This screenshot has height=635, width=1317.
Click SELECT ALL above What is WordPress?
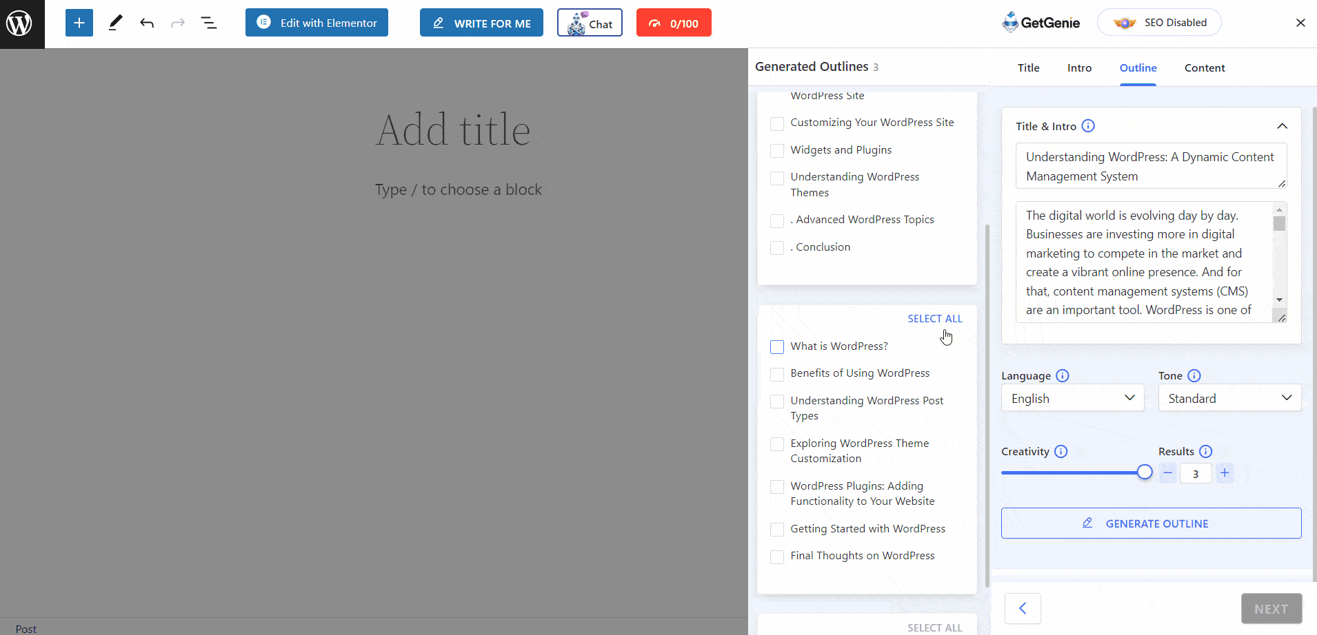(x=934, y=318)
